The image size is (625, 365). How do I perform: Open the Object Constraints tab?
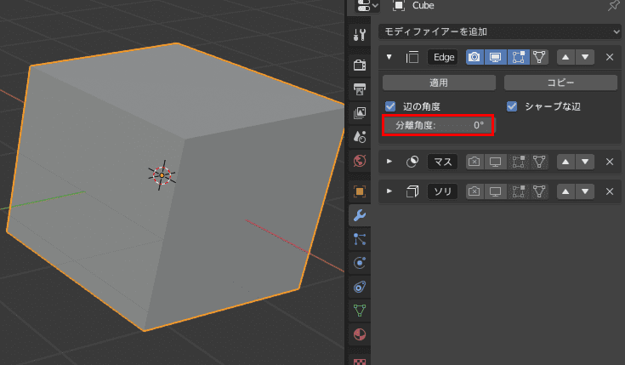click(360, 287)
